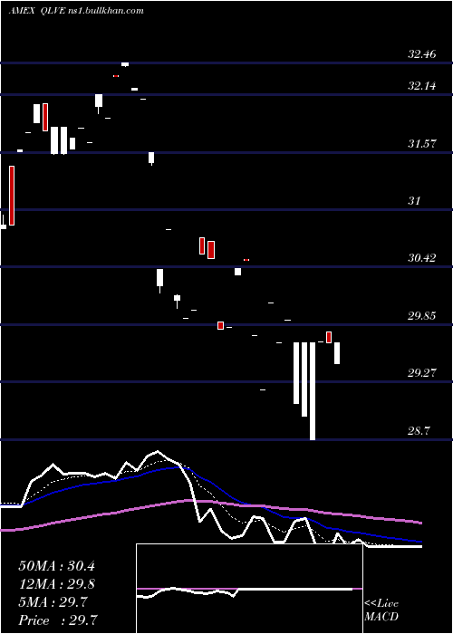
Task: Click the AMEX QLVE ns1.bullkhan.com header text
Action: click(x=76, y=11)
